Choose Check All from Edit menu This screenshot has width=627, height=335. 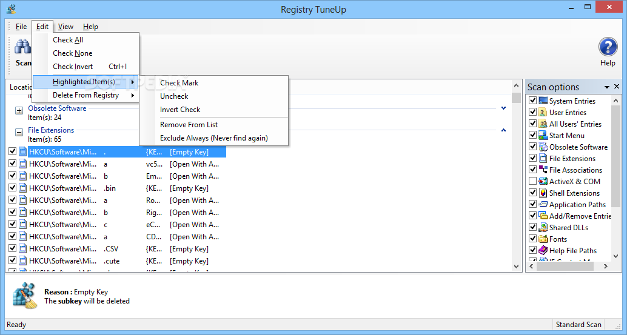coord(85,40)
